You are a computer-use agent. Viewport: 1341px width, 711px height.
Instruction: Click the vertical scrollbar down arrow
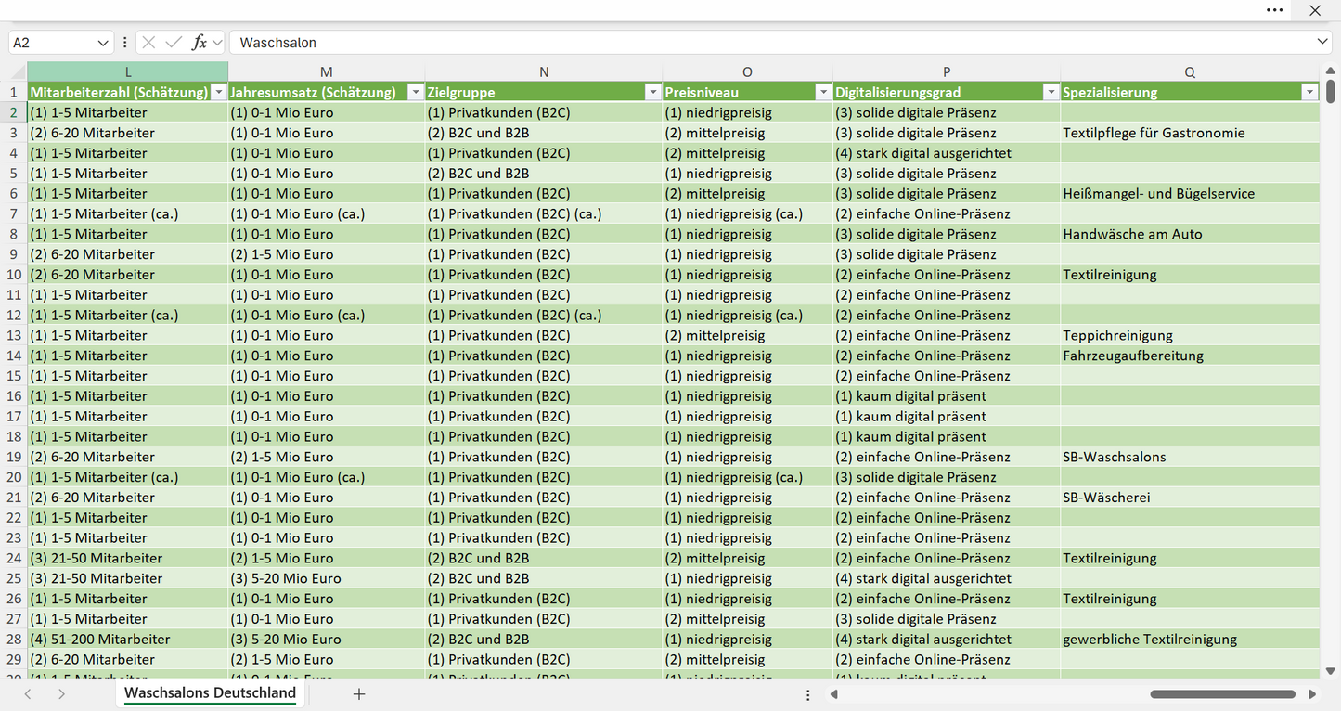(1331, 670)
